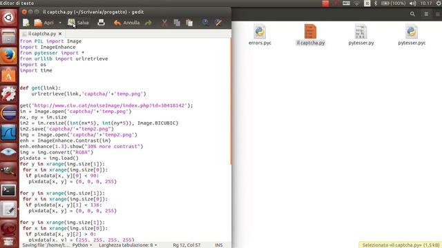Open battery (100%) indicator menu
The width and height of the screenshot is (442, 248).
coord(393,3)
